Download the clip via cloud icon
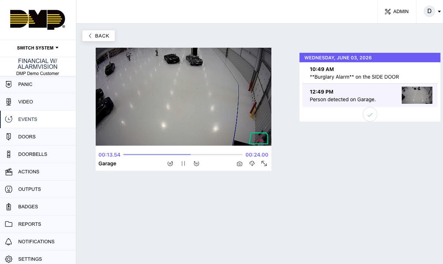 252,164
